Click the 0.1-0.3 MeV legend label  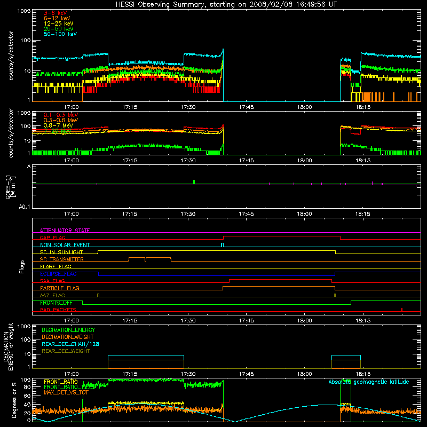(x=60, y=115)
